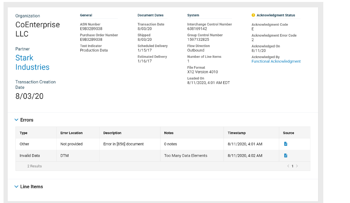
Task: Click the ASN Number value E9B32B9038
Action: pyautogui.click(x=91, y=29)
